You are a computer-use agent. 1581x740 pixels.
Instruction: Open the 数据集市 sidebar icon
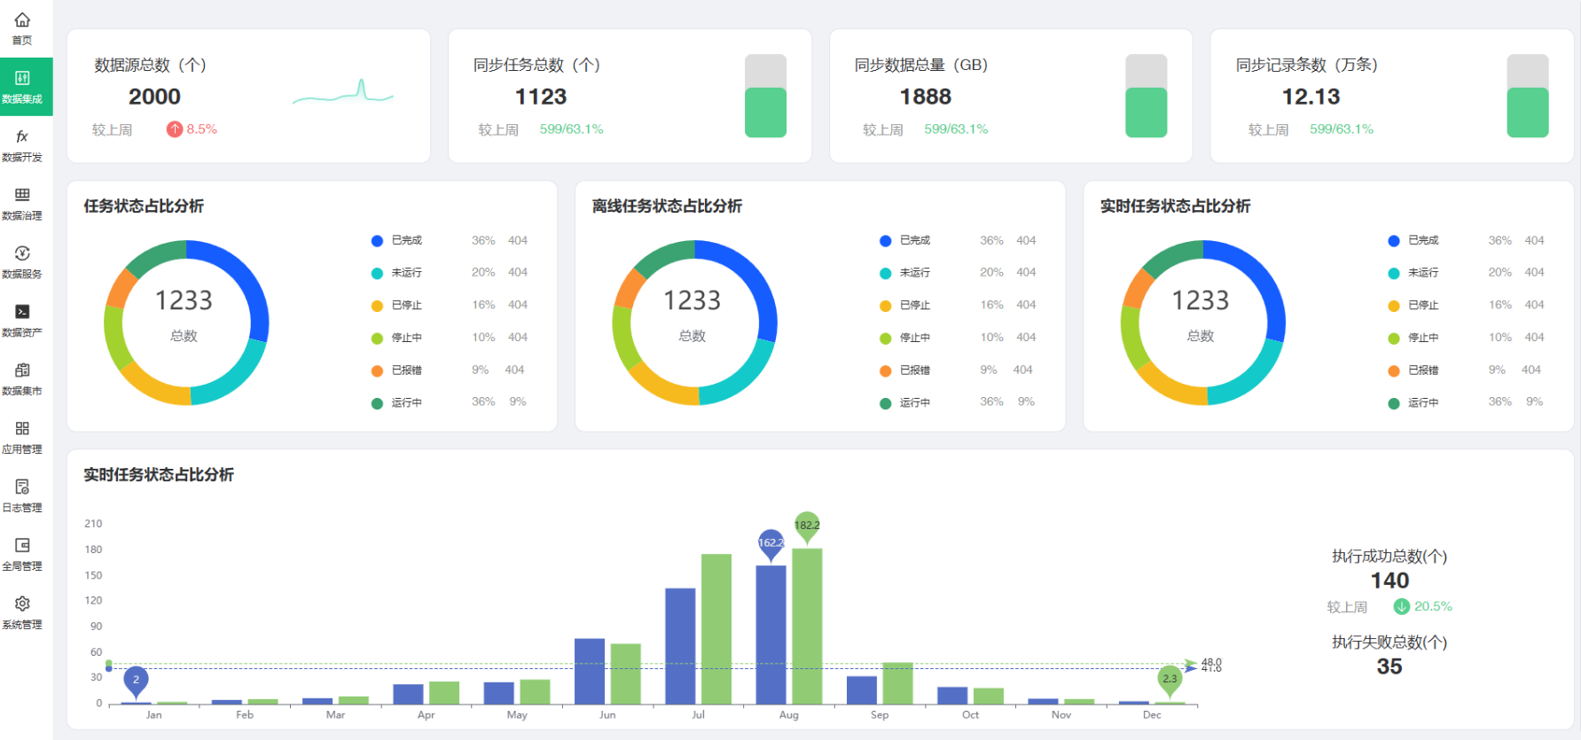pyautogui.click(x=22, y=370)
